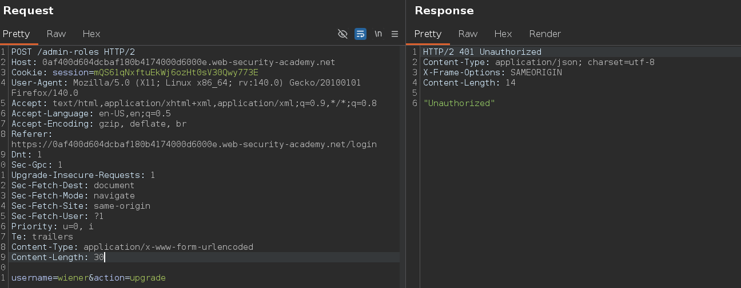
Task: Open the Request panel options menu icon
Action: coord(395,34)
